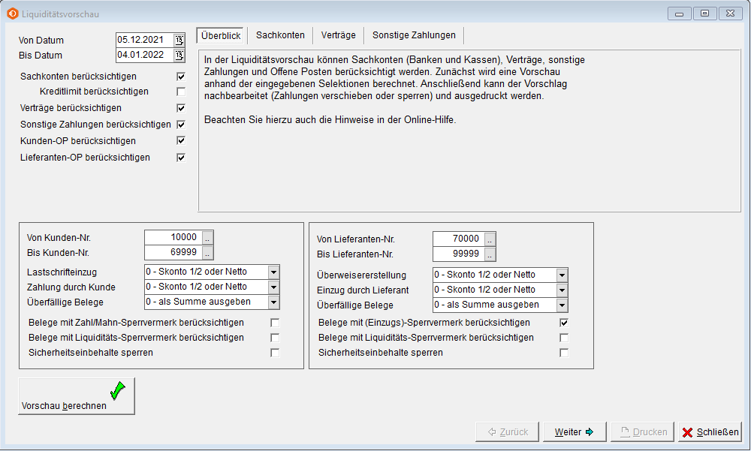This screenshot has width=751, height=451.
Task: Click lookup button beside Bis Kunden-Nr.
Action: tap(208, 252)
